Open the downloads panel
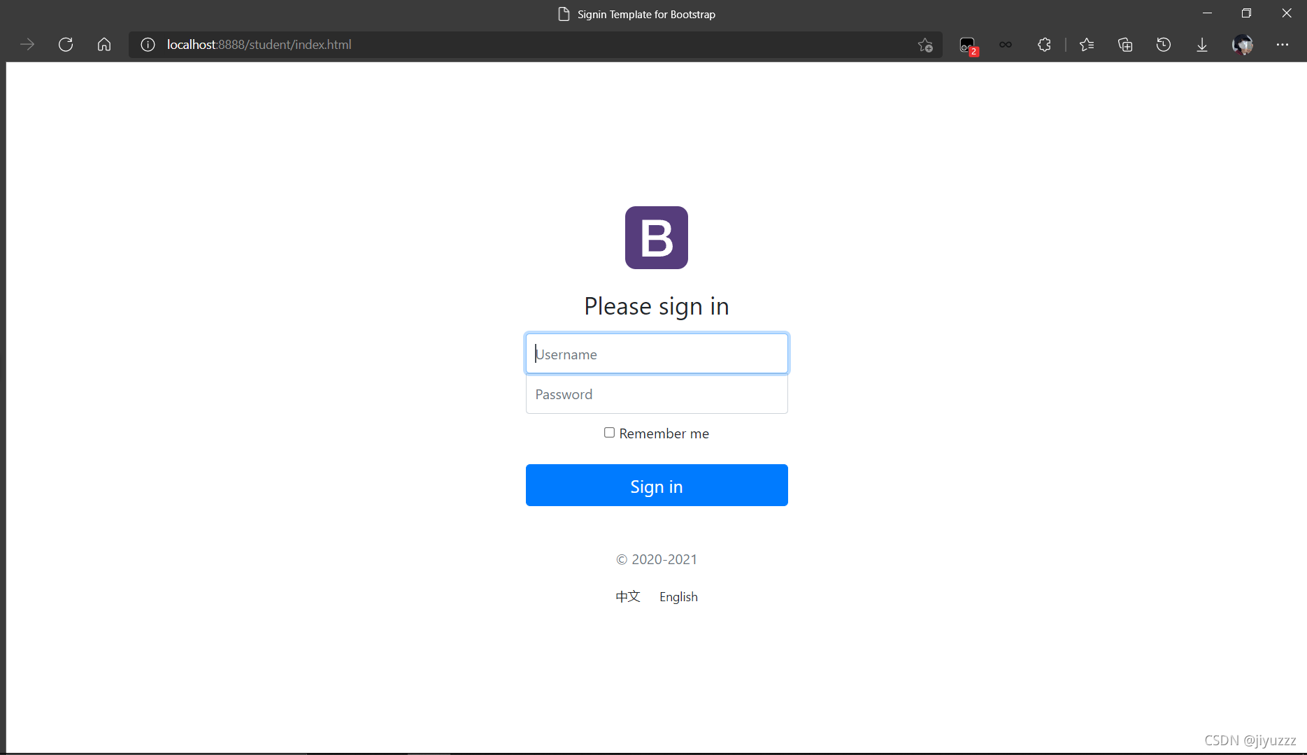1307x755 pixels. tap(1202, 45)
